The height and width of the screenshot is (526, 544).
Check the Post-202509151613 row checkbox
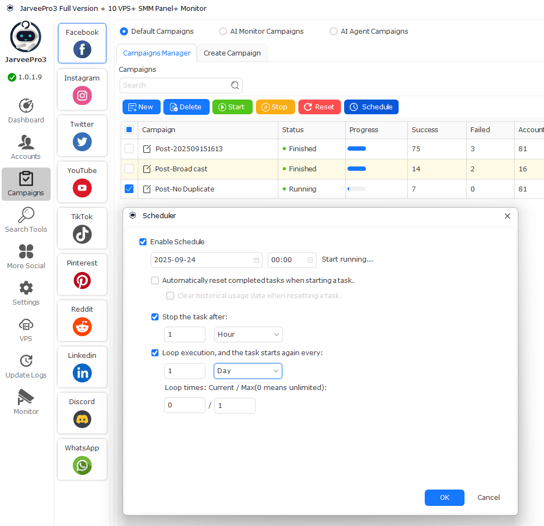129,148
